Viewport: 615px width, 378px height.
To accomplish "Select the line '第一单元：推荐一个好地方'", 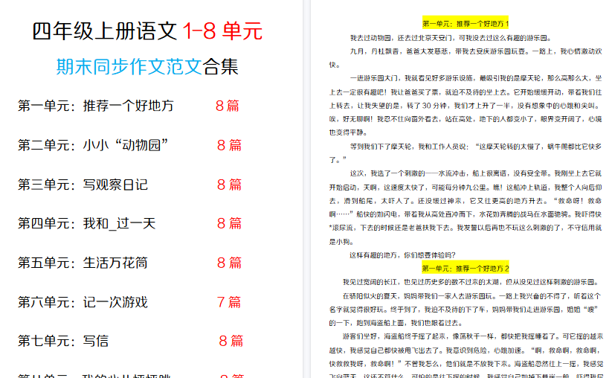I will [96, 106].
